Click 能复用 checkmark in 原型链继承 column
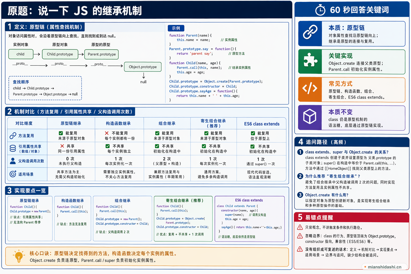The image size is (411, 274). [61, 133]
